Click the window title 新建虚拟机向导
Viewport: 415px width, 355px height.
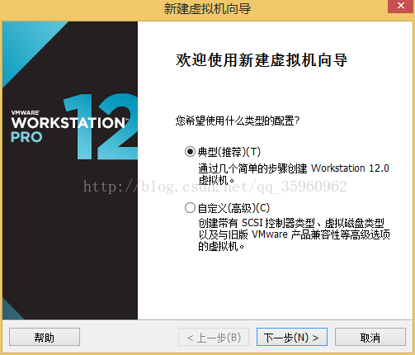[x=207, y=8]
